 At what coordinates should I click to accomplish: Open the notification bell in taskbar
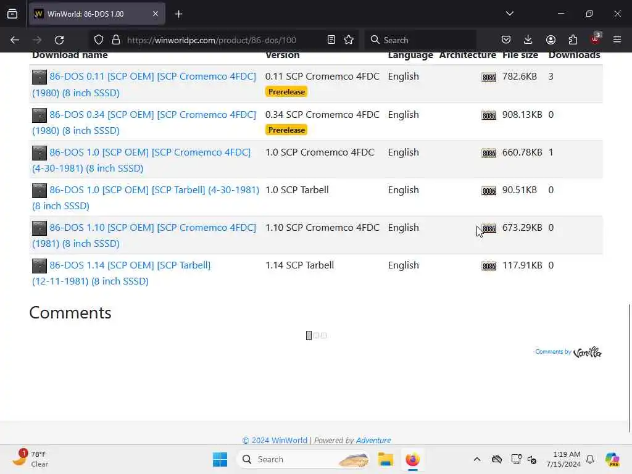pos(590,459)
